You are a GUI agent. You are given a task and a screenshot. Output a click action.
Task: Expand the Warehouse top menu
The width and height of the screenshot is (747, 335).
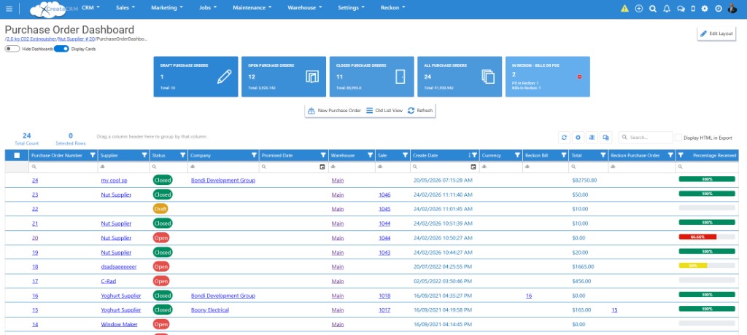pos(304,7)
